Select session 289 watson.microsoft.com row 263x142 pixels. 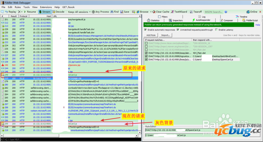[x=70, y=111]
